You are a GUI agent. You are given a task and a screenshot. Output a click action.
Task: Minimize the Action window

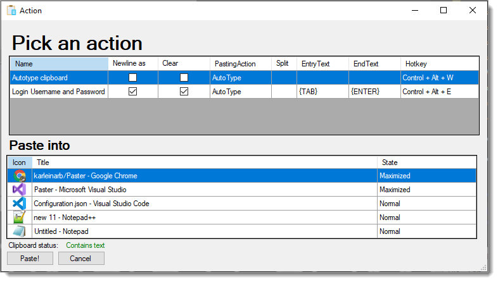point(415,11)
